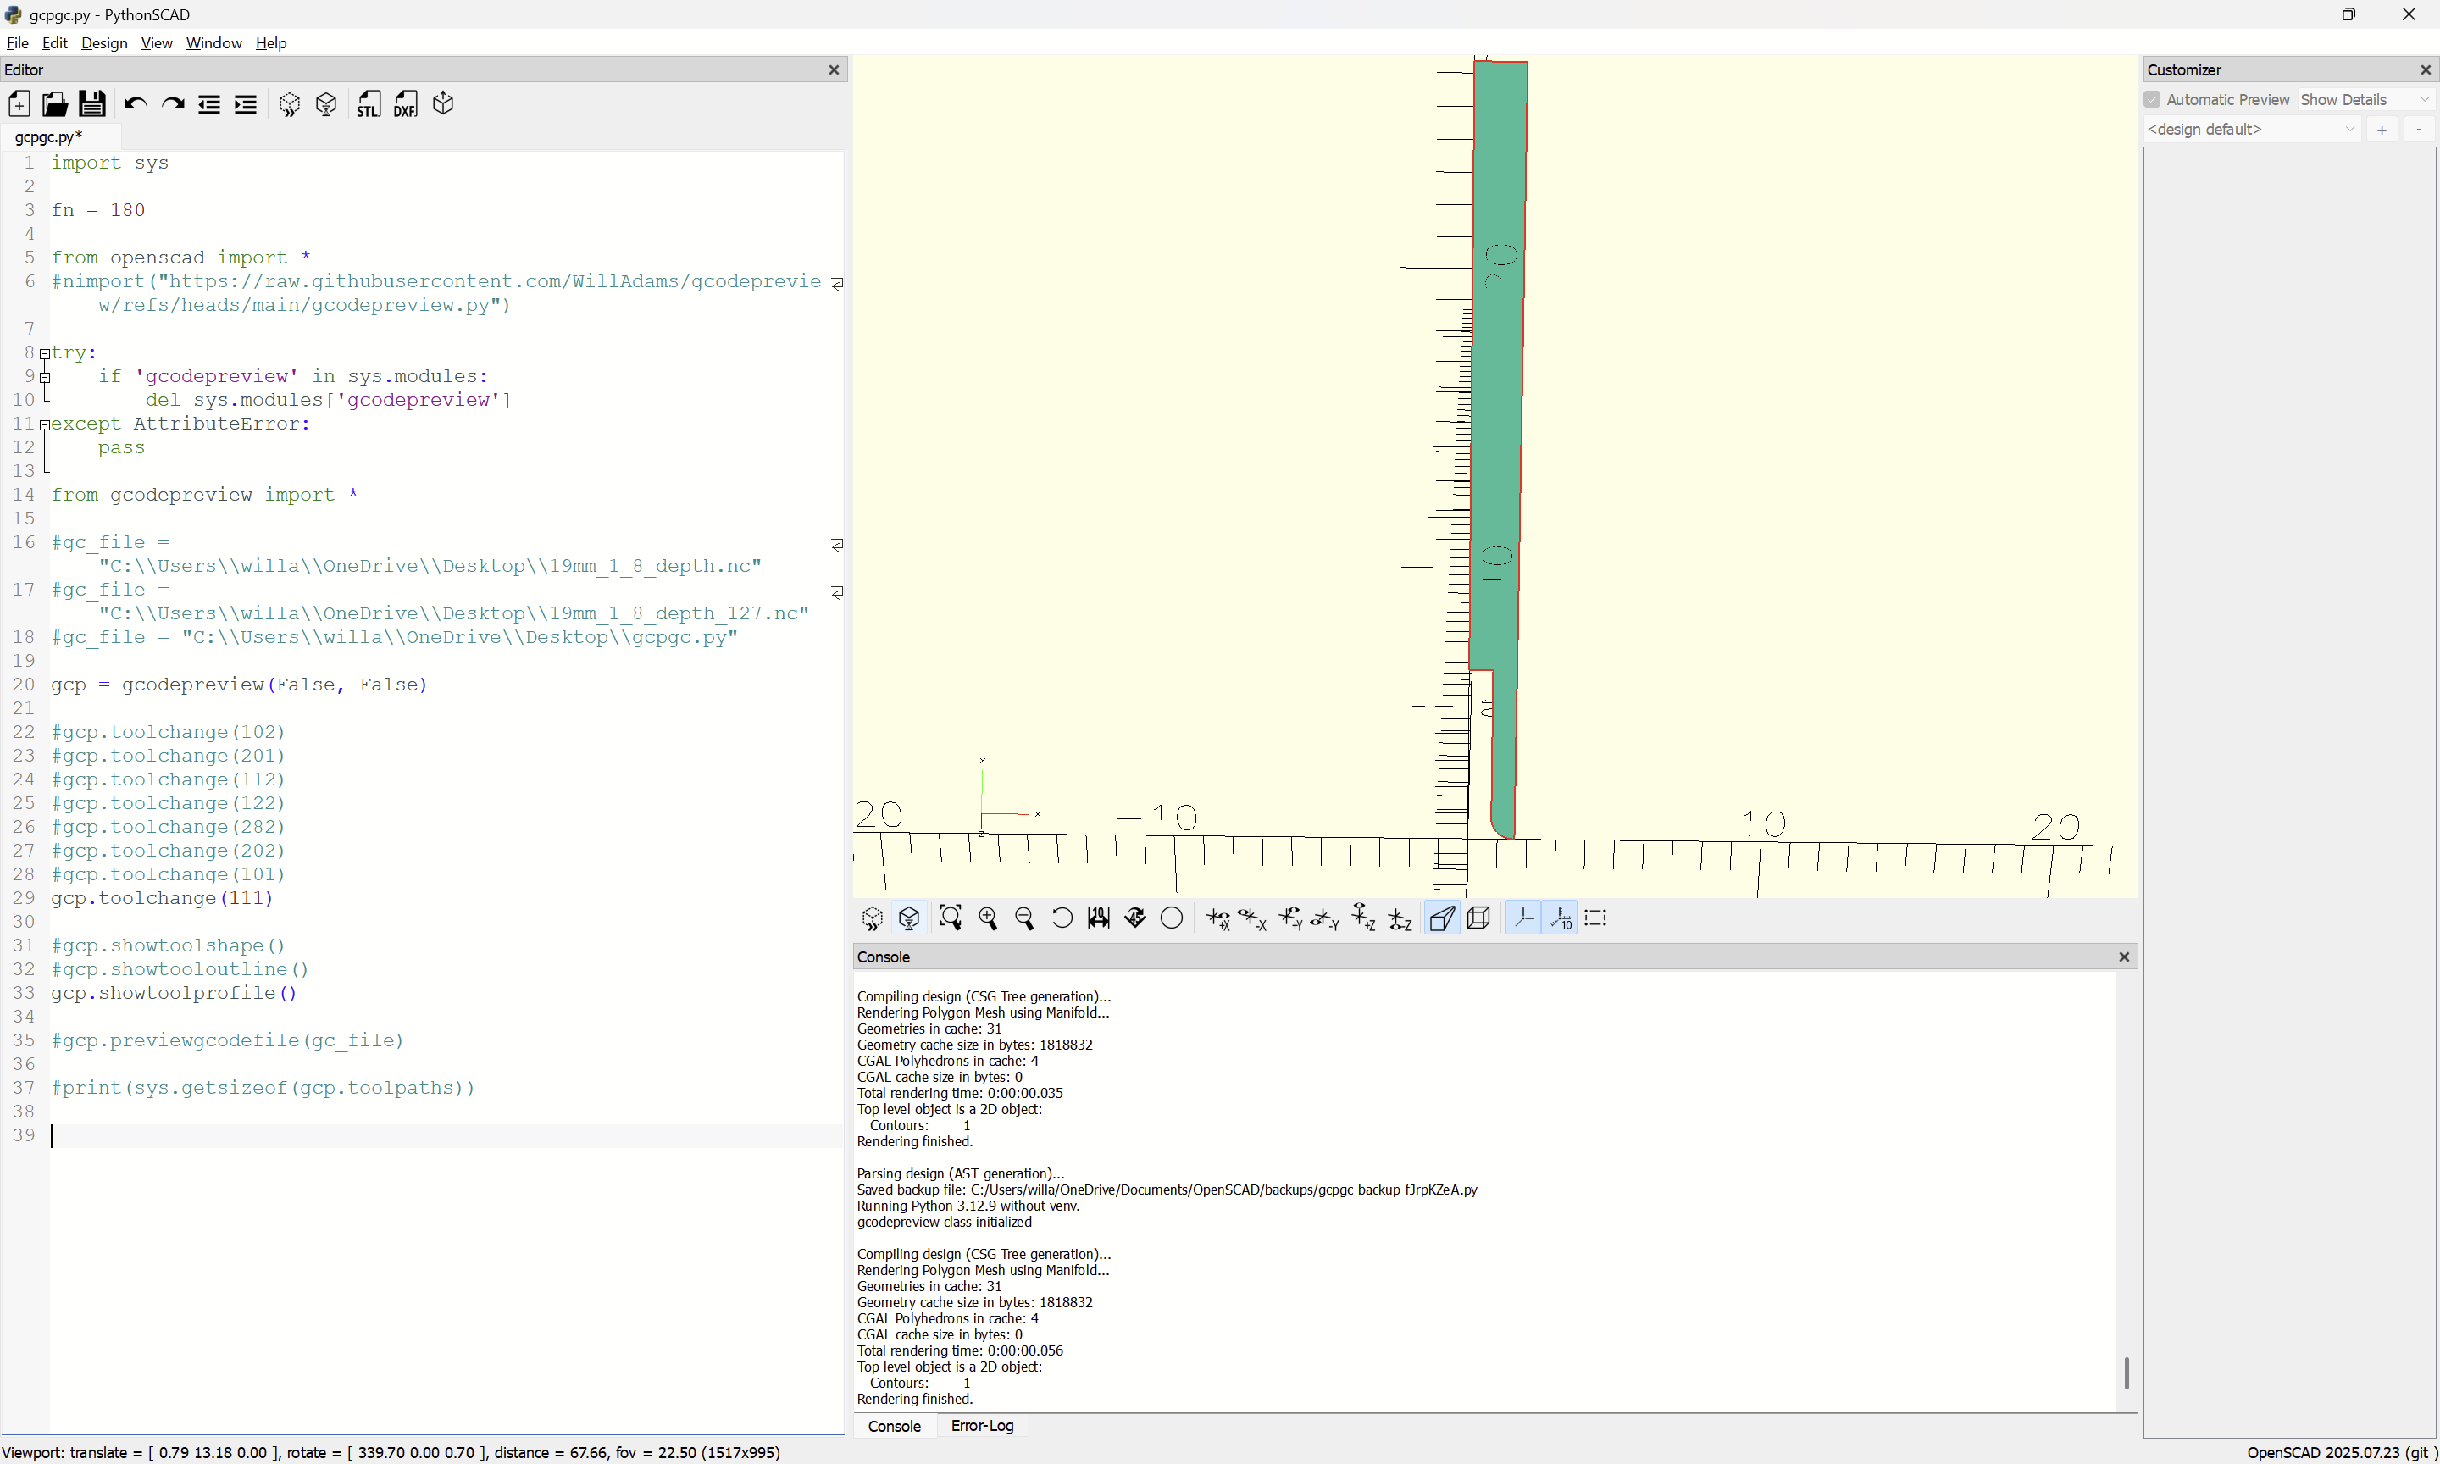Click the View All zoom icon
The width and height of the screenshot is (2440, 1464).
tap(950, 918)
